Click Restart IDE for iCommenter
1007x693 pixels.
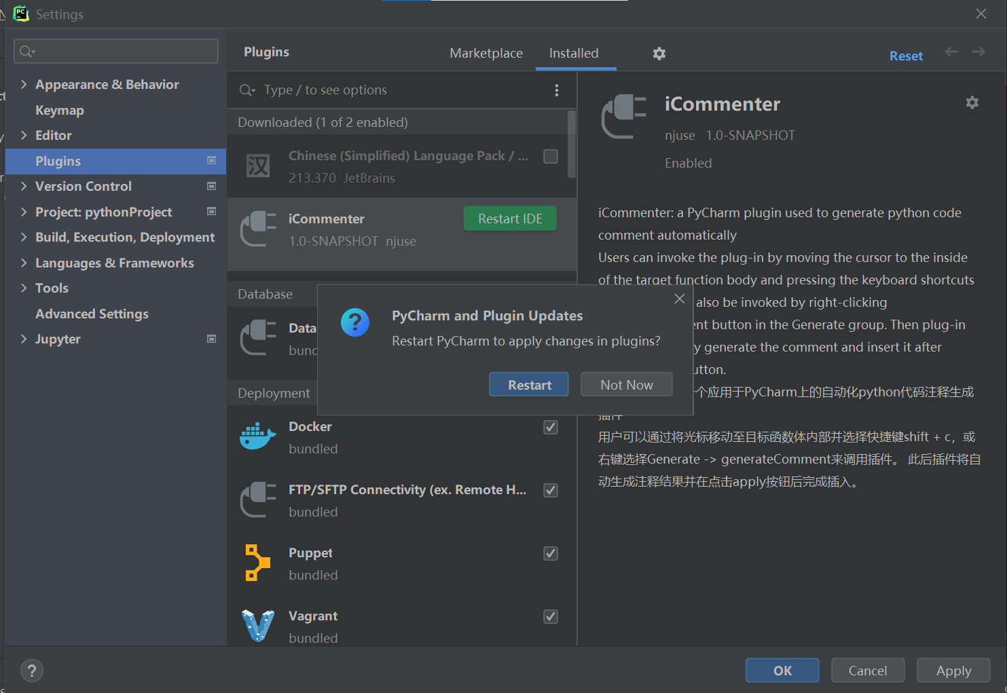point(510,218)
